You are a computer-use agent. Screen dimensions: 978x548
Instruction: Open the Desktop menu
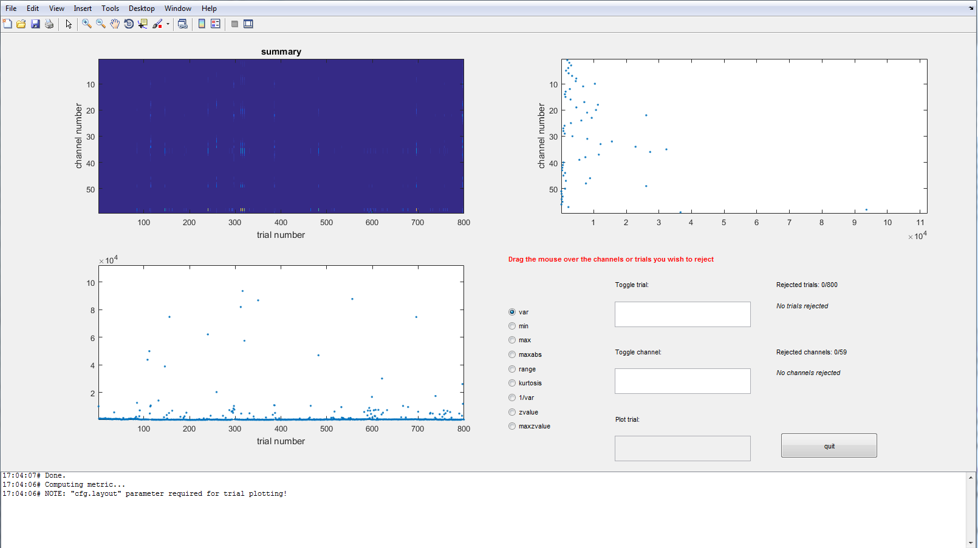(142, 8)
